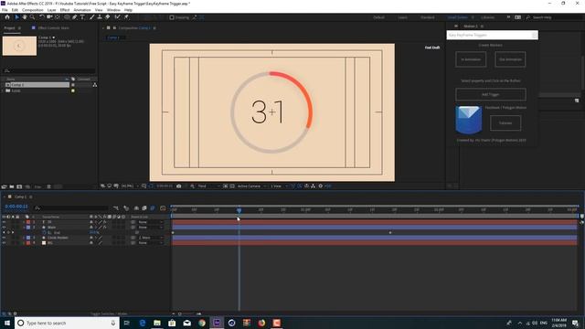This screenshot has height=329, width=585.
Task: Click the Tutorials button in the script panel
Action: point(505,123)
